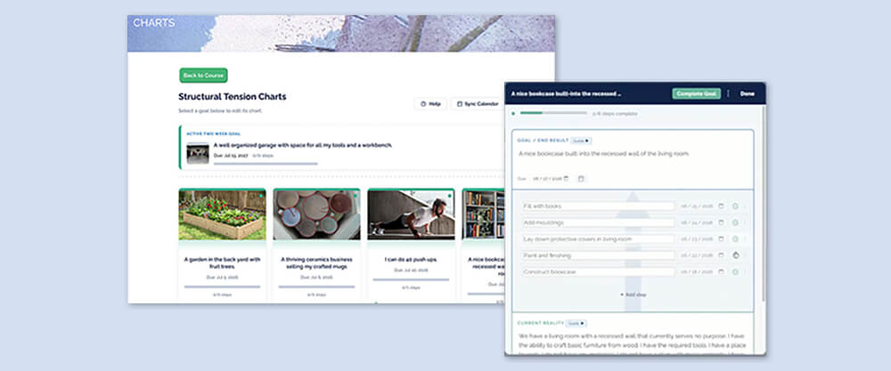Image resolution: width=891 pixels, height=371 pixels.
Task: Click 'I can do 40 push ups' card title
Action: pyautogui.click(x=411, y=259)
